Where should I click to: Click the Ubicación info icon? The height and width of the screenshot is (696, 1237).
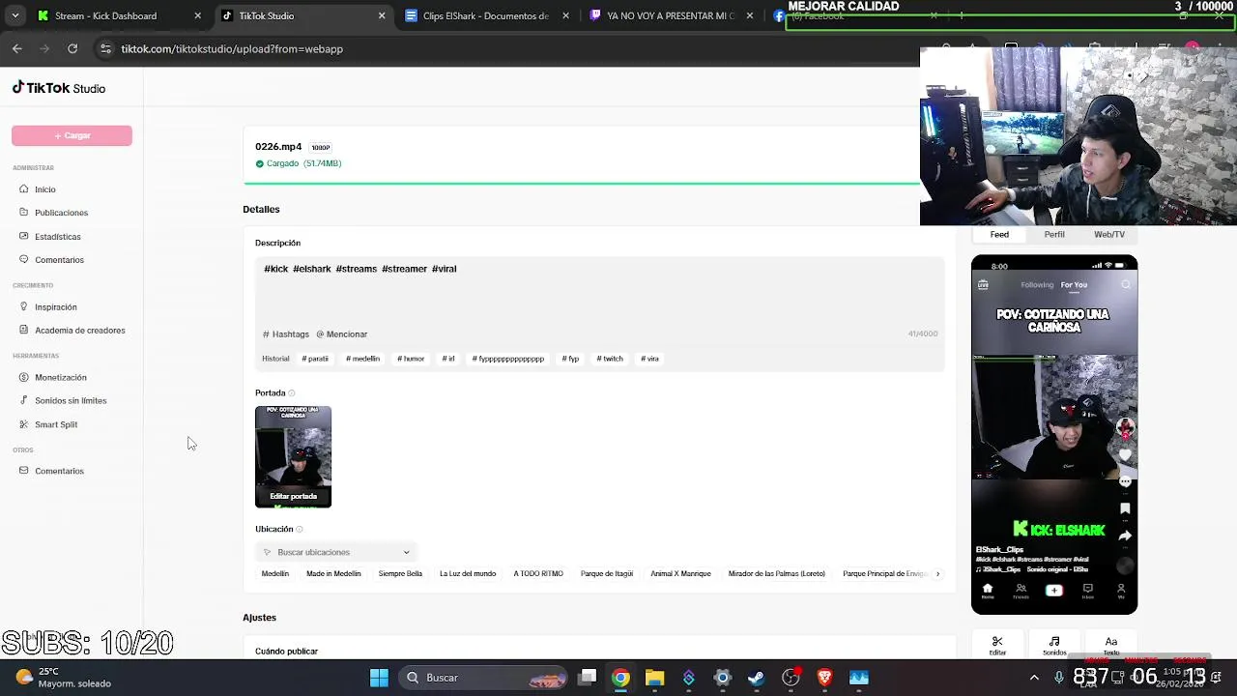(300, 530)
